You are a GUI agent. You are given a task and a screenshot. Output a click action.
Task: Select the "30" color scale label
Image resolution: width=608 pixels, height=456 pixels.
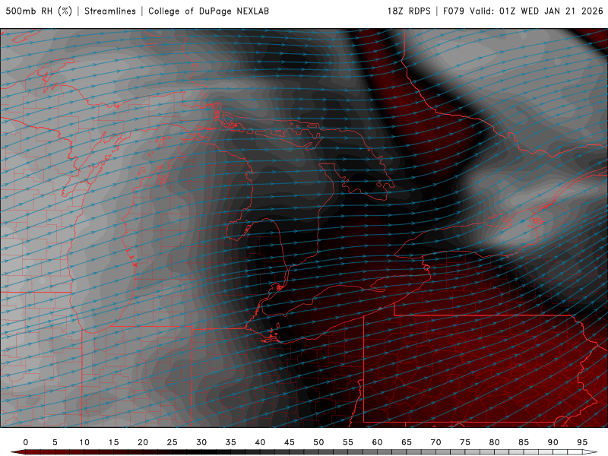tap(201, 442)
